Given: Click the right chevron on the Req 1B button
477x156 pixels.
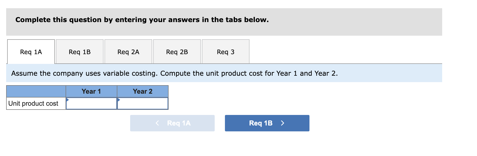Looking at the screenshot, I should pos(283,123).
